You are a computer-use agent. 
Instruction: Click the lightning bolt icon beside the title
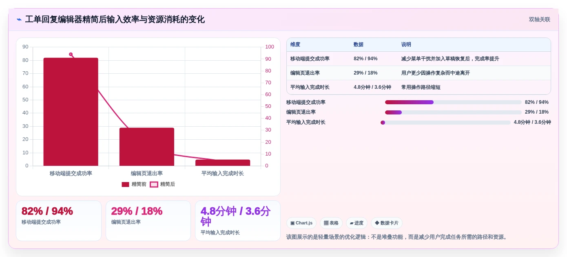tap(19, 20)
